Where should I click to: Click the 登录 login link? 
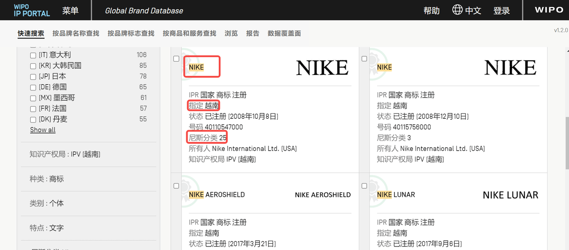pos(501,11)
